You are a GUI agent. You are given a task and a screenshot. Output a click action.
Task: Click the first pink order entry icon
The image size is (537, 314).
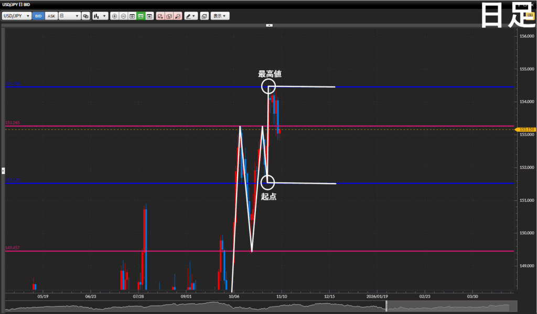click(x=160, y=16)
